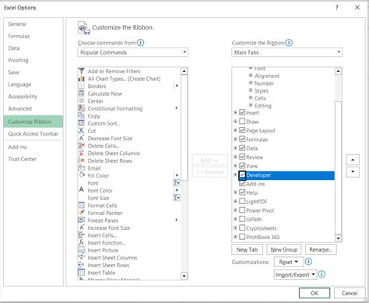This screenshot has width=369, height=303.
Task: Uncheck the Review tab checkbox
Action: point(242,157)
